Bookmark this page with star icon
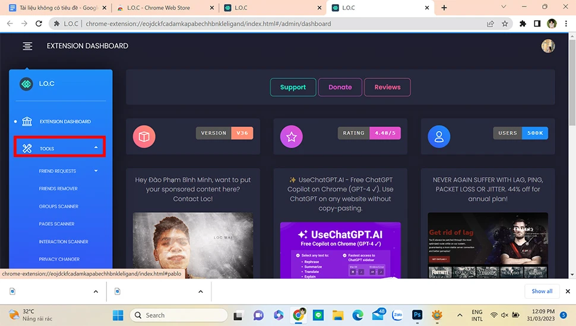This screenshot has height=326, width=576. (505, 24)
